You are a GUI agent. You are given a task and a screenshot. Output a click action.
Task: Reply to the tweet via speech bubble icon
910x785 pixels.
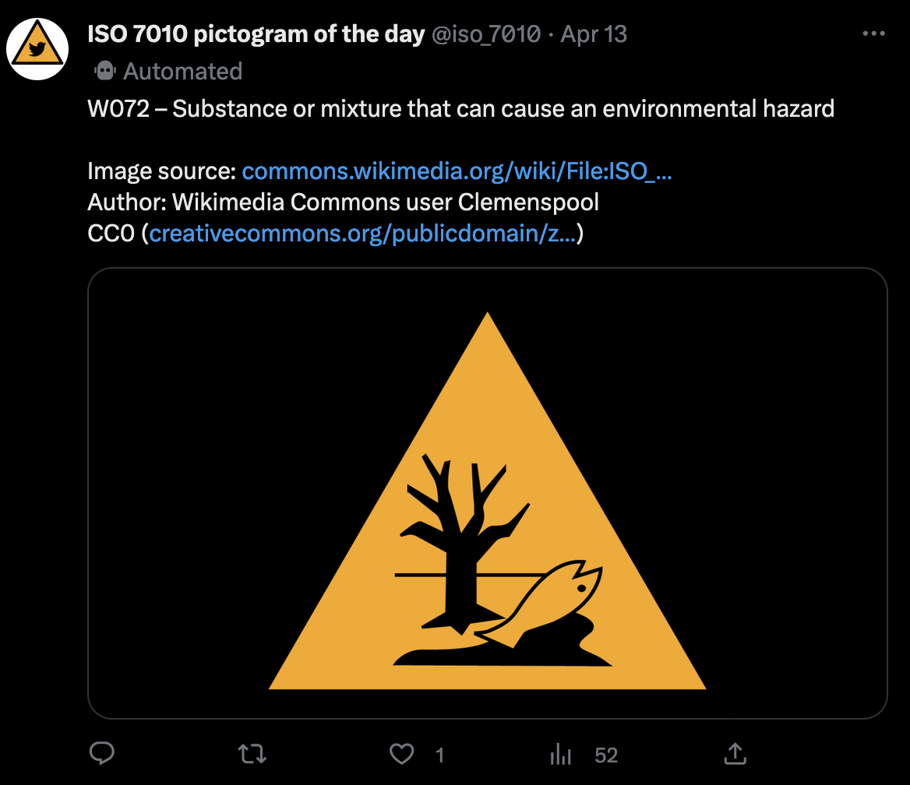[x=102, y=753]
